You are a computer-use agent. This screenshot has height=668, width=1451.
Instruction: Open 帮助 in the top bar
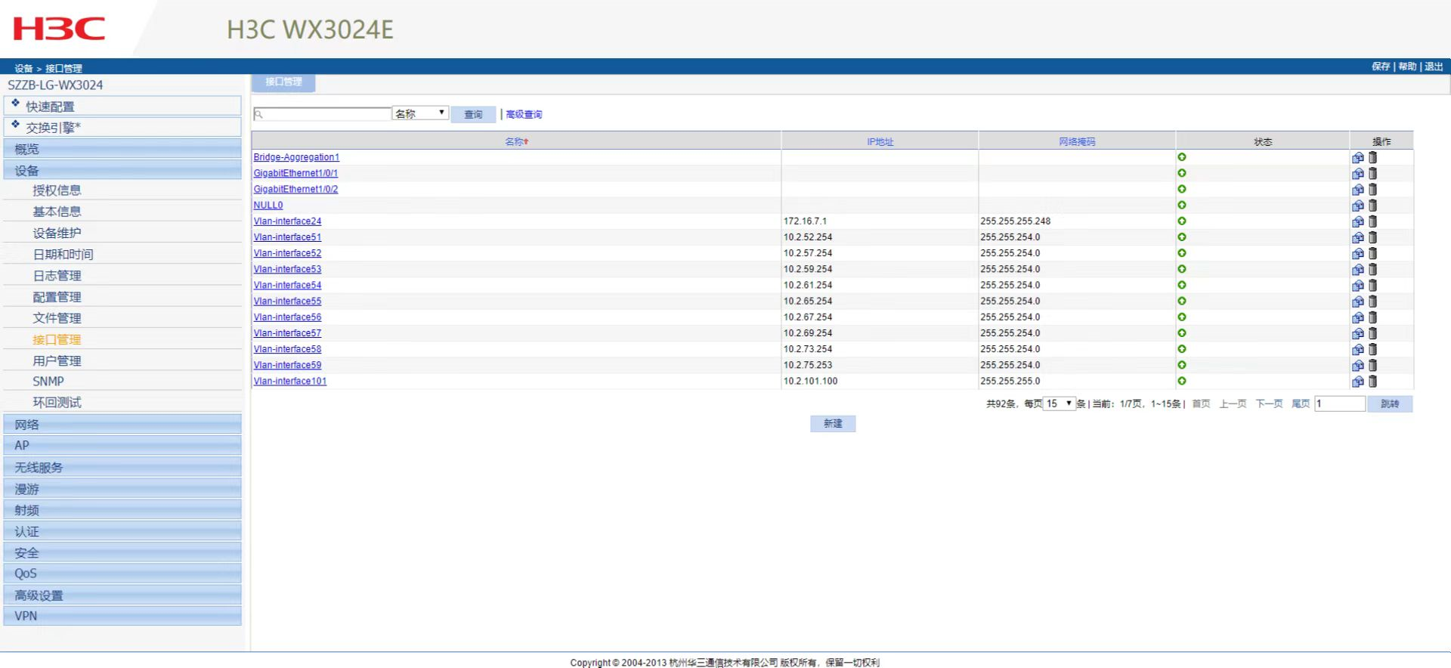(1407, 66)
